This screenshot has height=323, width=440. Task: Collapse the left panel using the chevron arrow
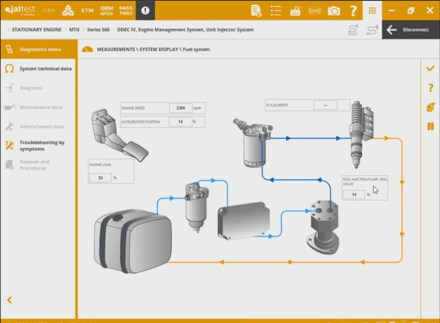[9, 300]
